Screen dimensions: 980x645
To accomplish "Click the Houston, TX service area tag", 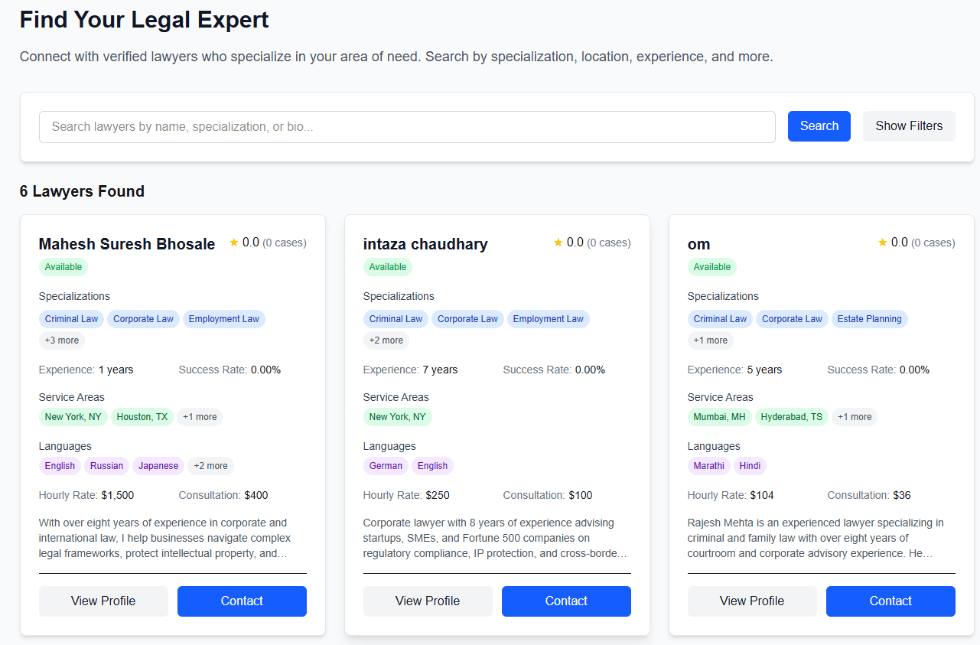I will (142, 417).
